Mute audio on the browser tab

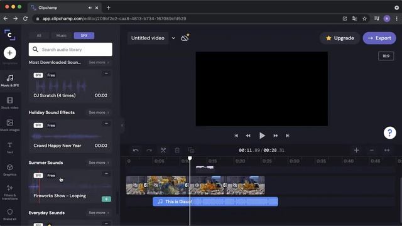click(90, 8)
